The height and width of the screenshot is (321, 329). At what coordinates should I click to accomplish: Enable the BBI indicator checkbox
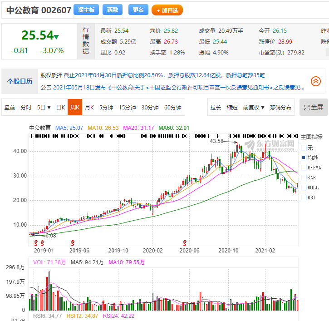pos(304,198)
